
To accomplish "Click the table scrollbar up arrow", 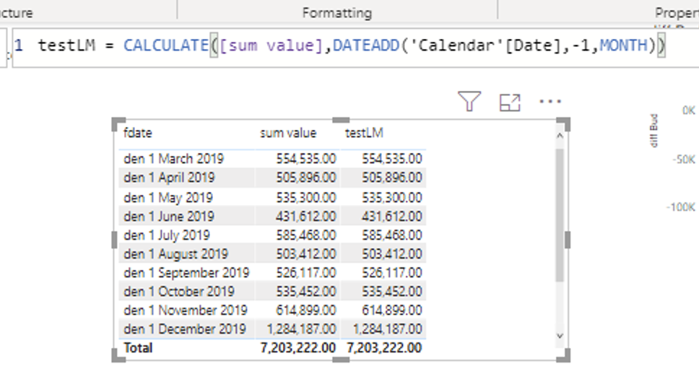I will tap(560, 136).
